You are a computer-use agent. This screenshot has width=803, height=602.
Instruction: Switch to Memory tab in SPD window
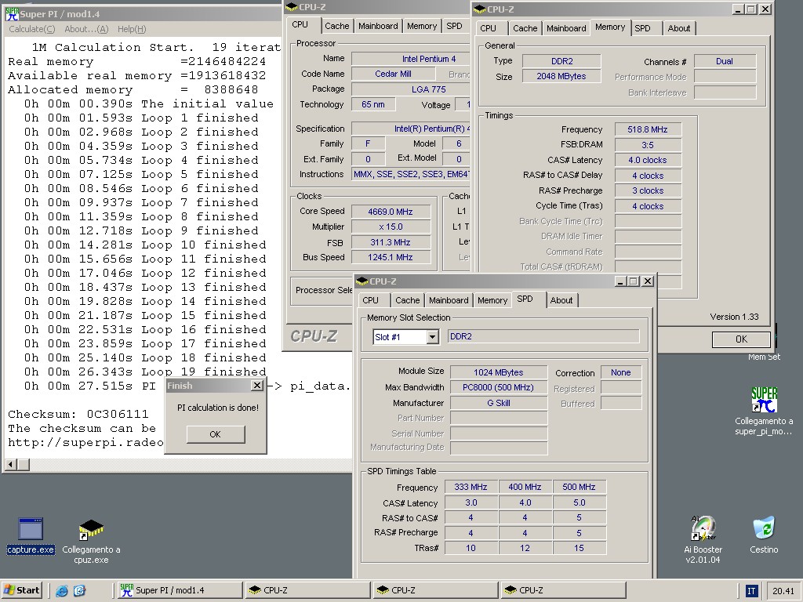492,300
